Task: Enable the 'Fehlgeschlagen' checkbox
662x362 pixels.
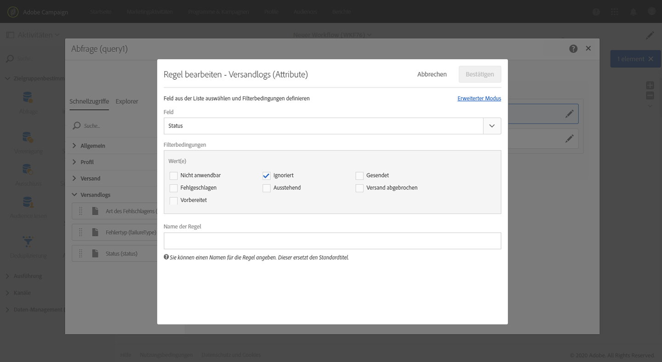Action: click(x=173, y=188)
